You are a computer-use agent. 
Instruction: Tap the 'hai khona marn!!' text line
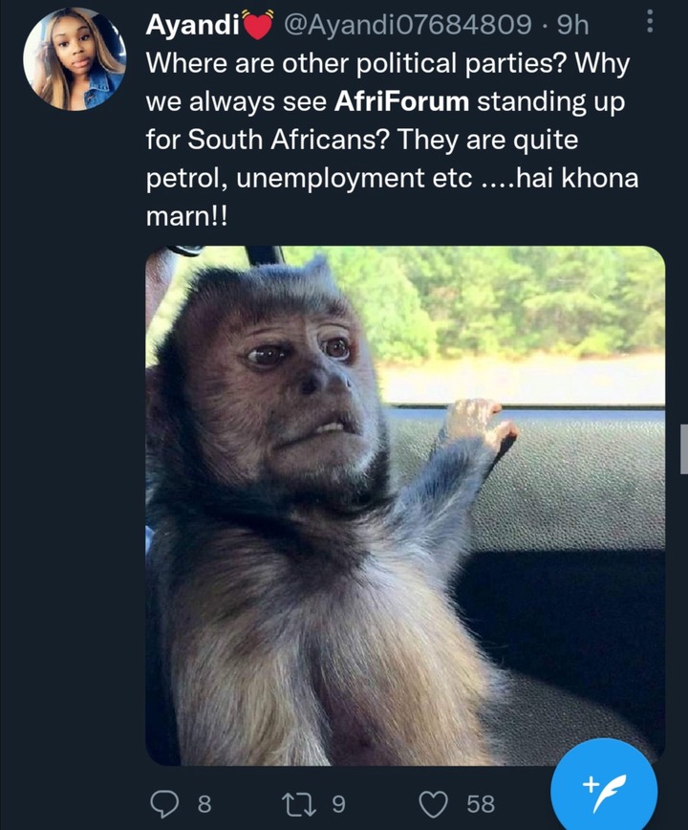point(393,197)
